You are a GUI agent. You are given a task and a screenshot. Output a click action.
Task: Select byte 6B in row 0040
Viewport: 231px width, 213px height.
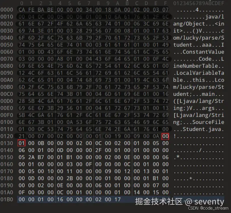(x=79, y=38)
